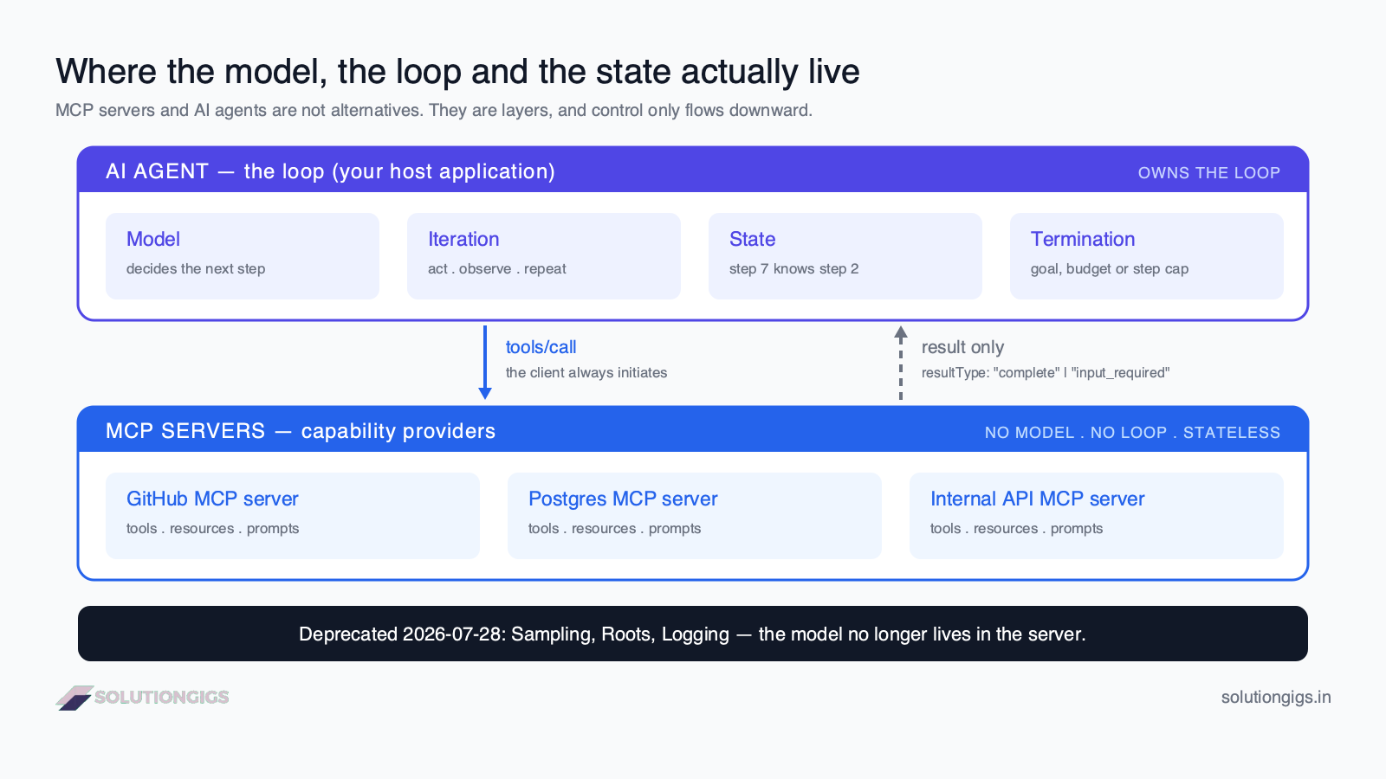Screen dimensions: 1386x779
Task: Click 'decides the next step' text
Action: point(196,269)
